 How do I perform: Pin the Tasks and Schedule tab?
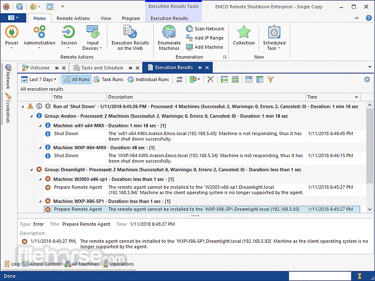pos(131,68)
